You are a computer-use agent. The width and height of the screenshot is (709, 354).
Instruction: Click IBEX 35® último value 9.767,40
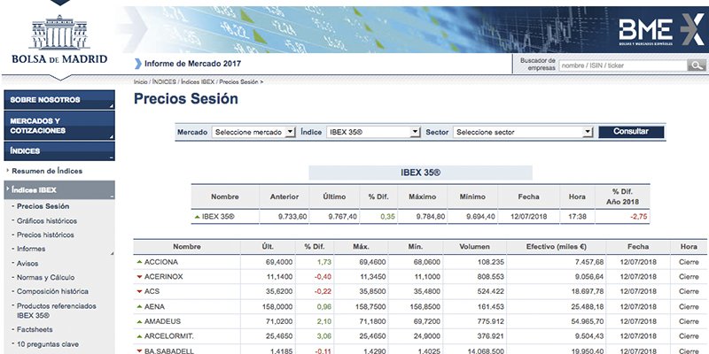point(343,217)
